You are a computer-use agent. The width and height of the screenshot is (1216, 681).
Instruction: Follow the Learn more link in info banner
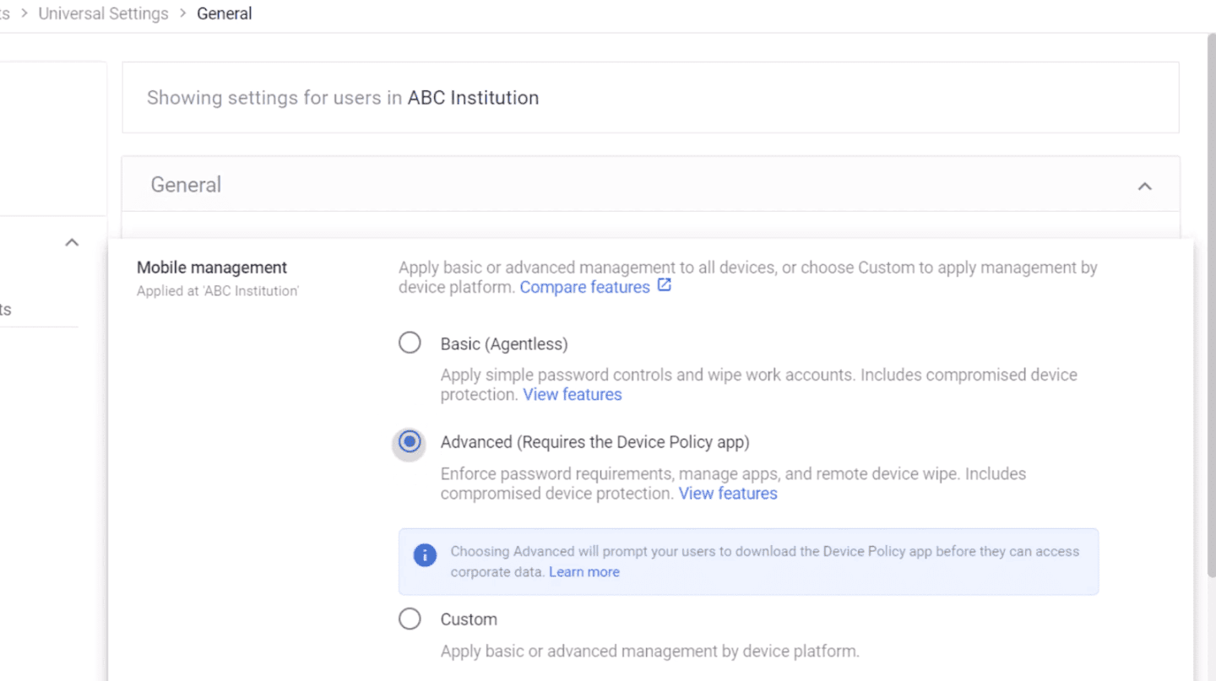tap(584, 571)
